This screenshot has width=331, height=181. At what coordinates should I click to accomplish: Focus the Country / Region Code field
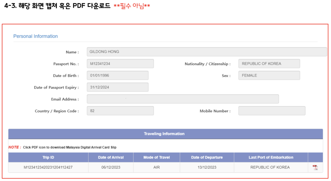point(120,111)
